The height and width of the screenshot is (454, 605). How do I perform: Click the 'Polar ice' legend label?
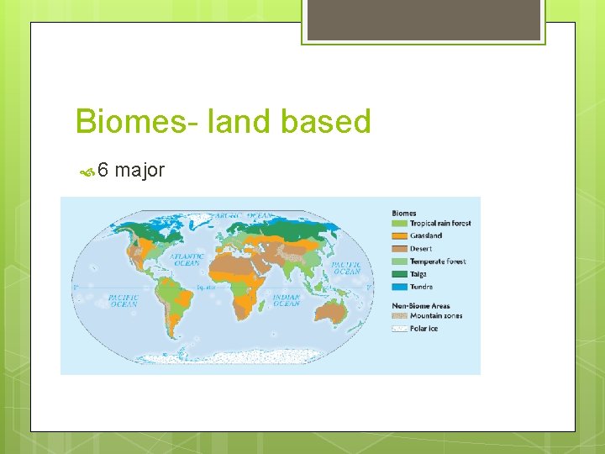tap(423, 329)
